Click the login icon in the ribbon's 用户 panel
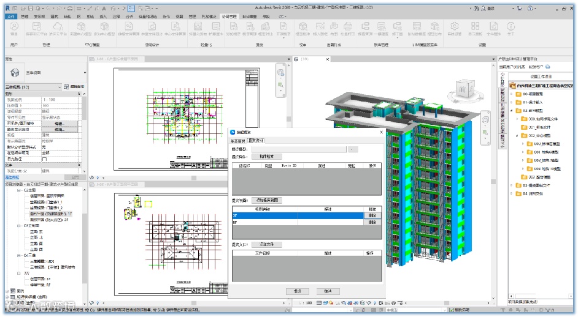This screenshot has height=317, width=578. [x=13, y=27]
